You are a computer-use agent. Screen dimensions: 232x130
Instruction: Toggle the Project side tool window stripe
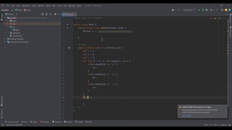coord(2,17)
